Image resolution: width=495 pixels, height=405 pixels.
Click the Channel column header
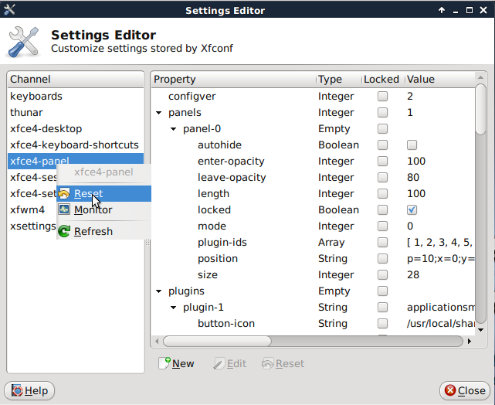coord(76,79)
